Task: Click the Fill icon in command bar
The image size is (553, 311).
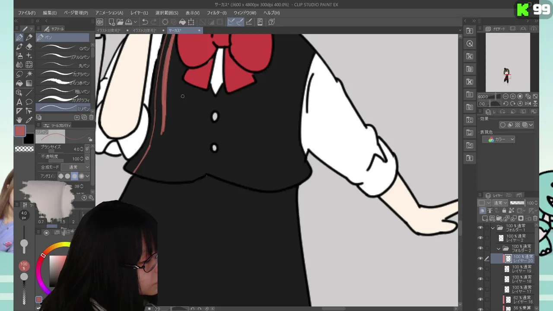Action: [x=182, y=22]
